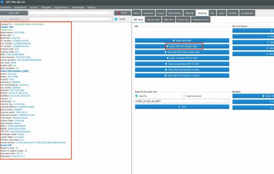Select the Reset screen lock radio option
274x174 pixels.
pyautogui.click(x=184, y=96)
